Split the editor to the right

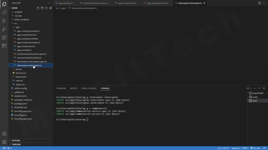(x=260, y=3)
